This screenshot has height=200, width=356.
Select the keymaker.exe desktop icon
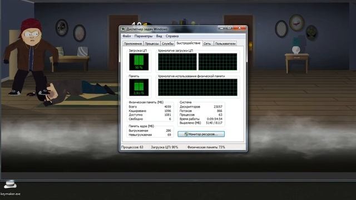click(10, 188)
